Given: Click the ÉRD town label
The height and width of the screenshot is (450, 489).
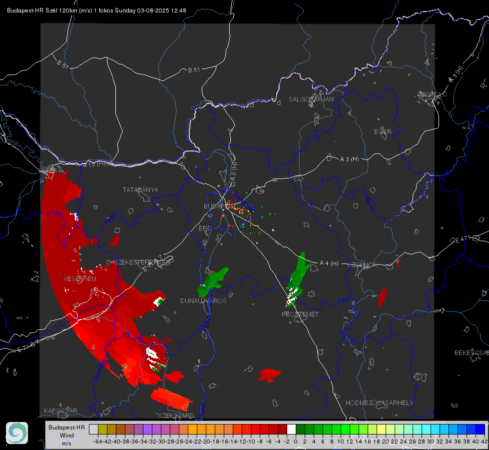Looking at the screenshot, I should point(205,228).
